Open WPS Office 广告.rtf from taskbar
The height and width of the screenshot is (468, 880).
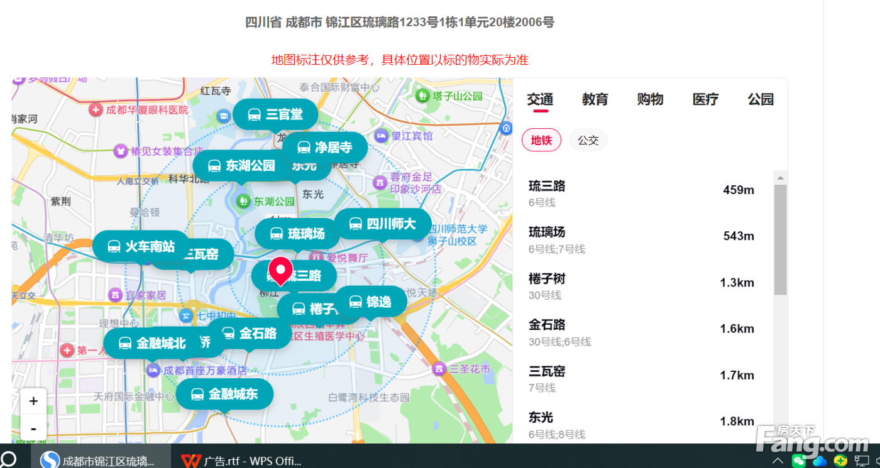[x=242, y=460]
